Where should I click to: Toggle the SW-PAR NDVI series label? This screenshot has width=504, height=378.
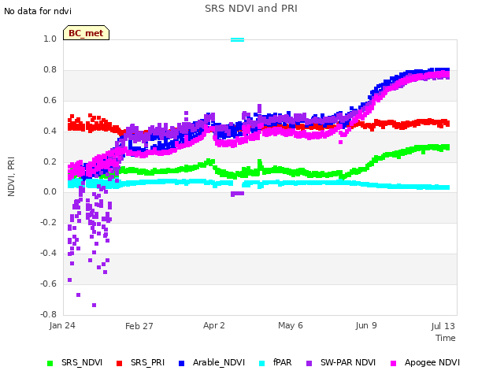pos(348,362)
